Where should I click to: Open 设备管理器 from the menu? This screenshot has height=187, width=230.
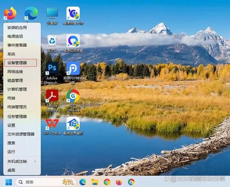tap(21, 63)
